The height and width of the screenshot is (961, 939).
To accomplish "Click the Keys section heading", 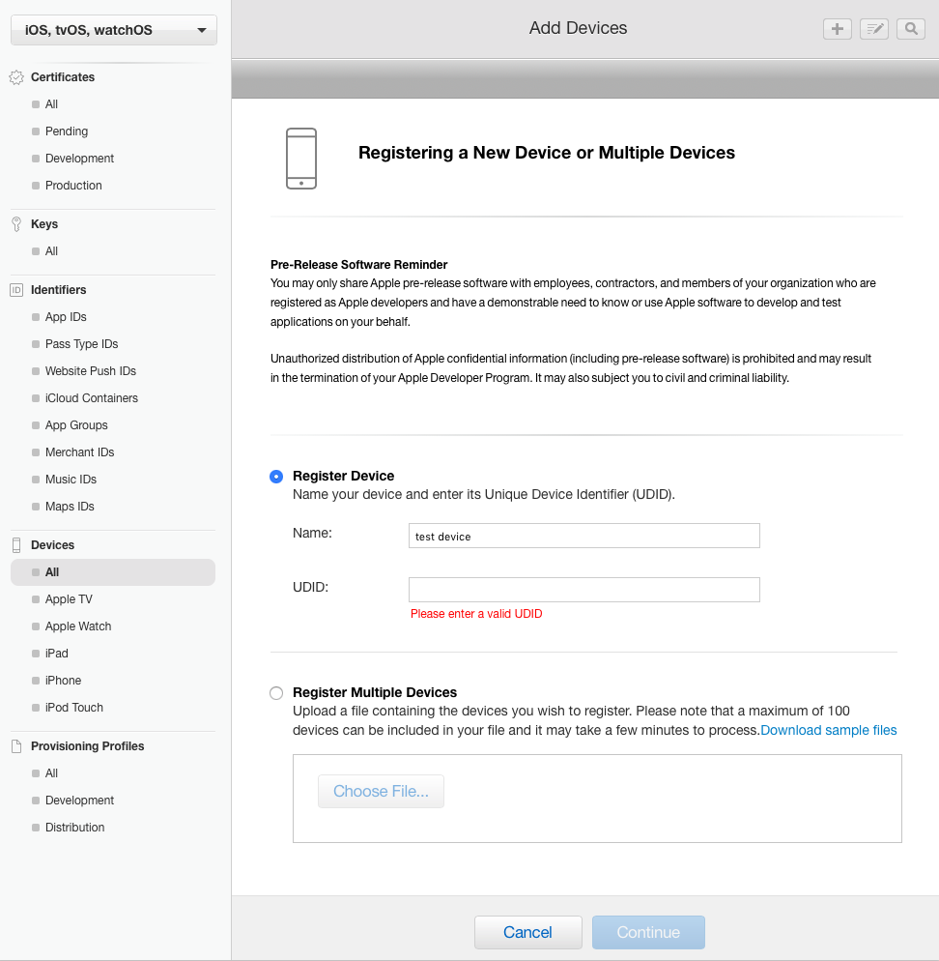I will coord(44,224).
